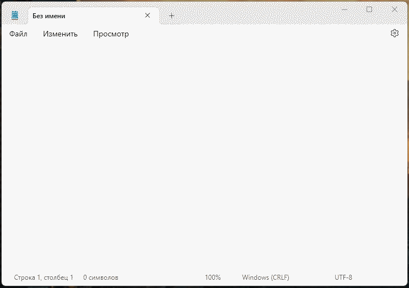Viewport: 409px width, 288px height.
Task: Close the Notepad window
Action: tap(395, 9)
